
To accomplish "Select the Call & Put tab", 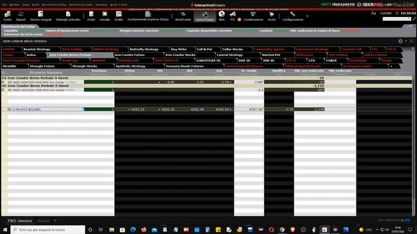I will [207, 49].
